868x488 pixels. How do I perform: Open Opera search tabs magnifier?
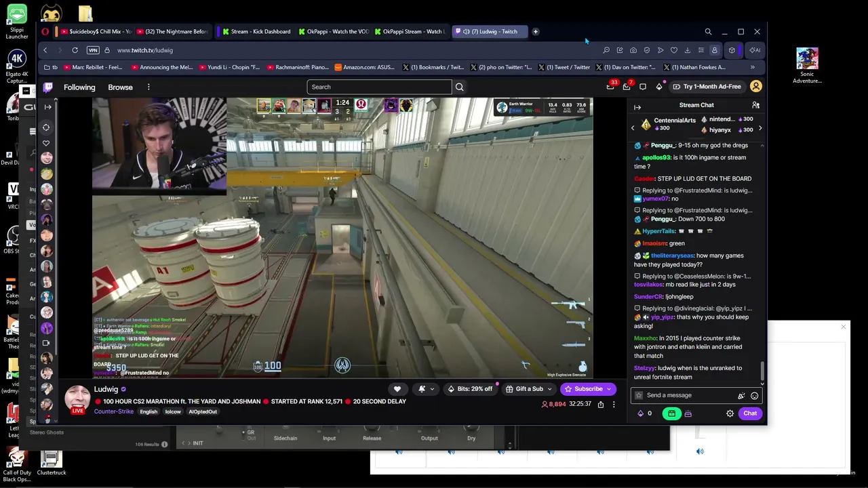(708, 31)
